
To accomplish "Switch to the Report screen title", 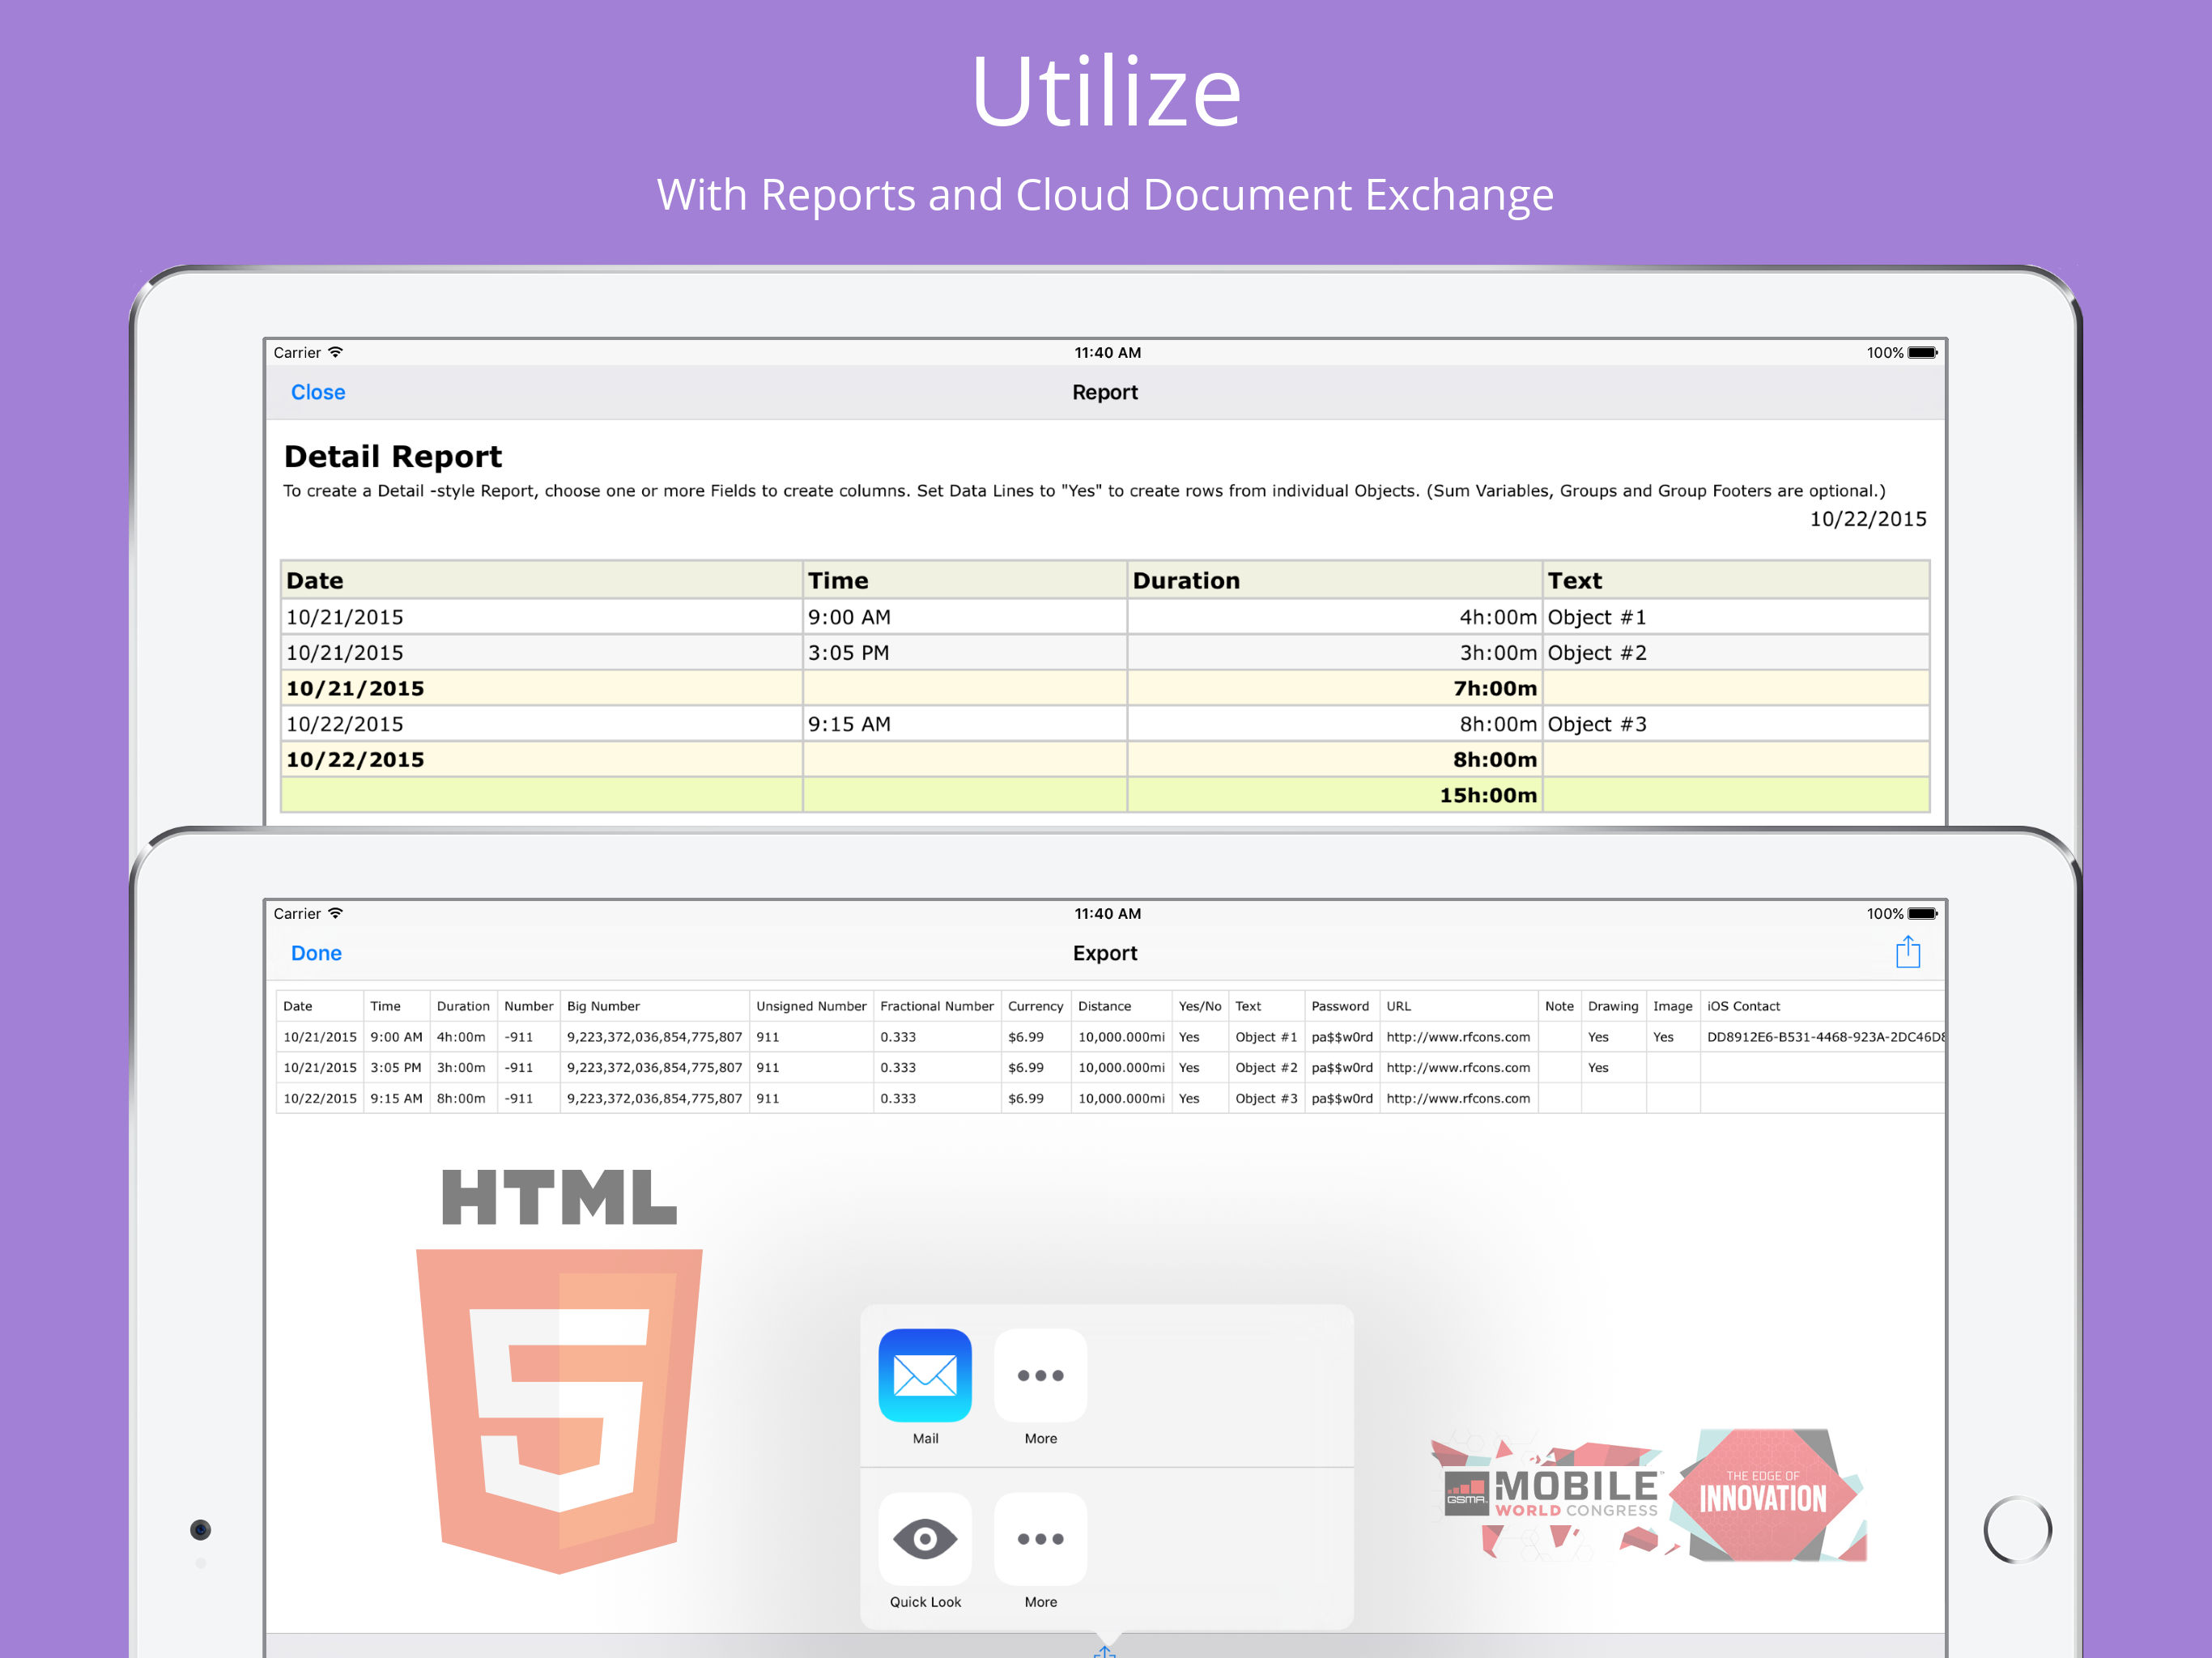I will 1105,392.
